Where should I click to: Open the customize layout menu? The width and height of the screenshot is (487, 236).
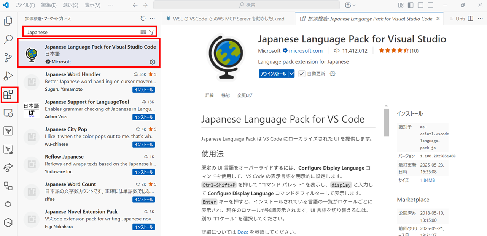click(x=401, y=5)
